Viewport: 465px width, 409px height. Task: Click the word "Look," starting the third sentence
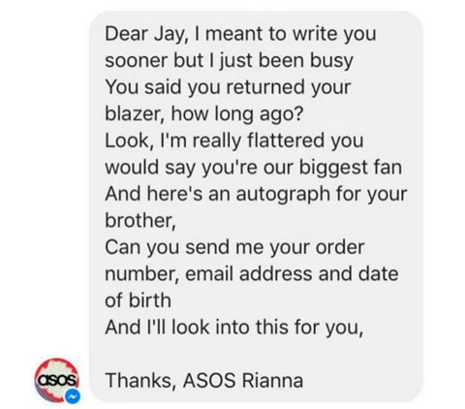[x=130, y=141]
